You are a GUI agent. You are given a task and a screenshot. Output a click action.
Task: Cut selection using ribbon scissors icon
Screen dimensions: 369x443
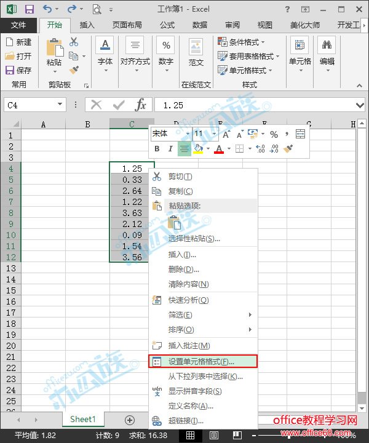pyautogui.click(x=74, y=42)
